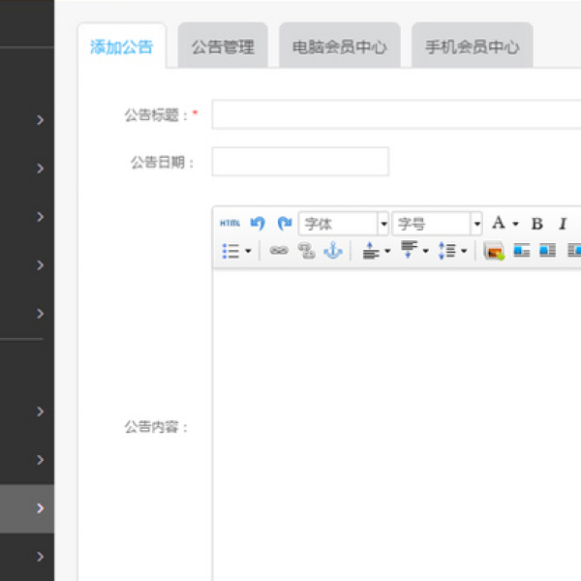Image resolution: width=581 pixels, height=581 pixels.
Task: Open the 电脑会员中心 tab
Action: click(340, 46)
